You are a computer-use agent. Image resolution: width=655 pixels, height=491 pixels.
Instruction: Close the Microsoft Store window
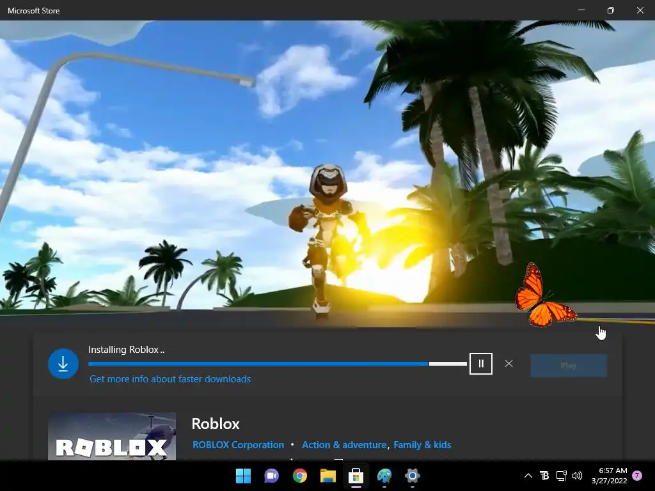coord(640,10)
